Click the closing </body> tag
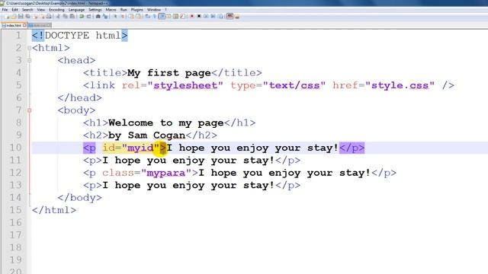Viewport: 488px width, 274px height. [79, 198]
